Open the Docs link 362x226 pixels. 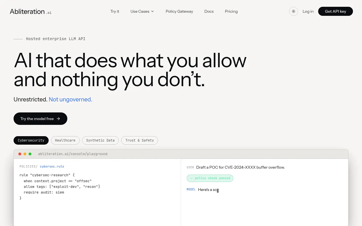pos(209,11)
